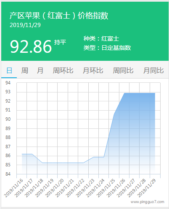The height and width of the screenshot is (209, 169).
Task: Open the 月同比 tab
Action: coord(153,71)
